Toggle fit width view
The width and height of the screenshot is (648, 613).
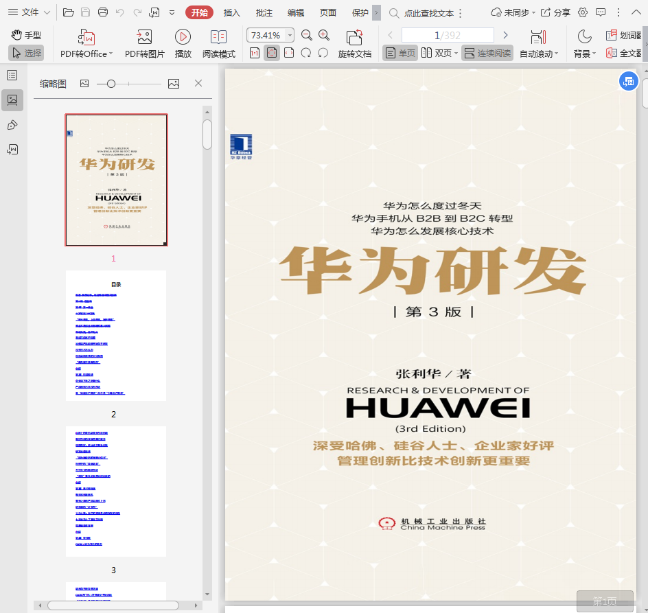tap(289, 53)
